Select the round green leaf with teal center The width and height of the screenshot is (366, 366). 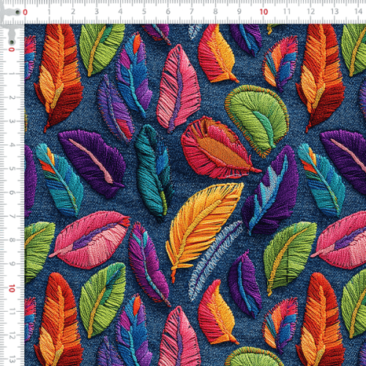(258, 120)
